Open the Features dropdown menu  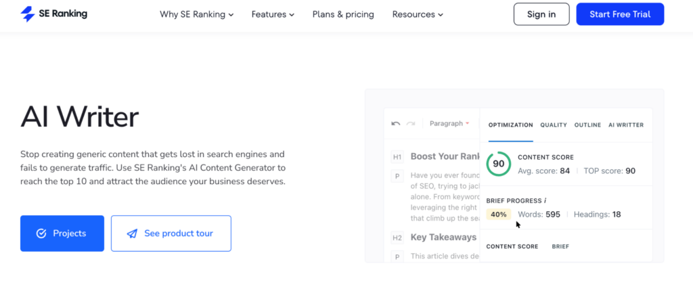click(x=273, y=14)
